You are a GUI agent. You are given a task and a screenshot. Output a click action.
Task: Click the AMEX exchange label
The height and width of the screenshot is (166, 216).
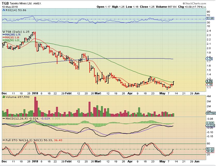tap(37, 4)
